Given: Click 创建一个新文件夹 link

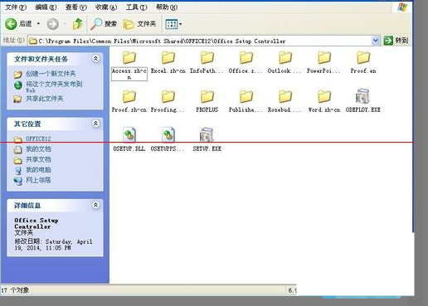Looking at the screenshot, I should 51,74.
